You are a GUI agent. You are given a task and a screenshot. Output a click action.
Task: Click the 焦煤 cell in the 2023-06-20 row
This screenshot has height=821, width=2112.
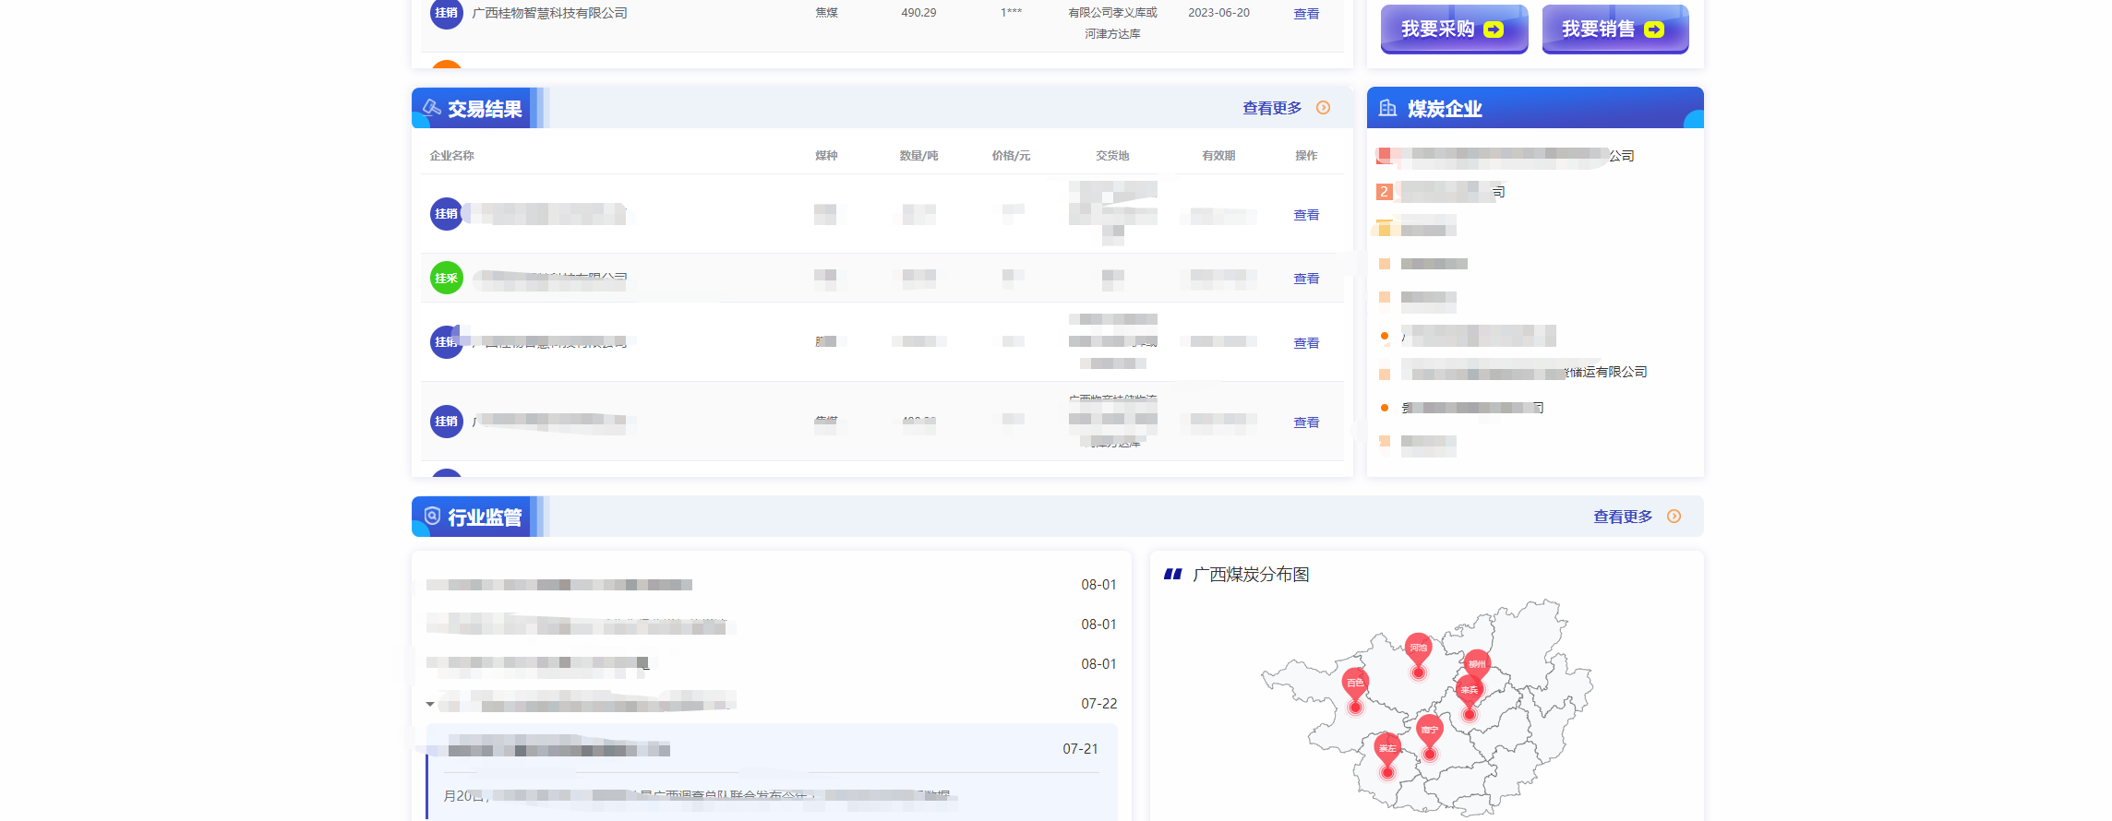[826, 13]
